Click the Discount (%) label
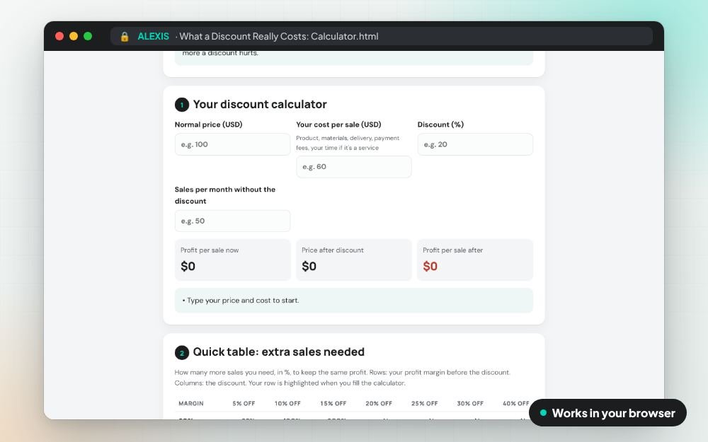 [440, 124]
